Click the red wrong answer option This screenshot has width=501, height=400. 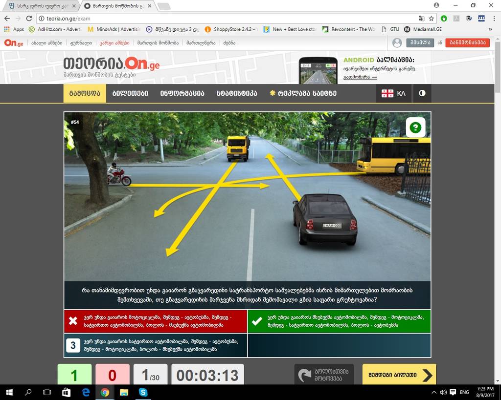pyautogui.click(x=156, y=321)
